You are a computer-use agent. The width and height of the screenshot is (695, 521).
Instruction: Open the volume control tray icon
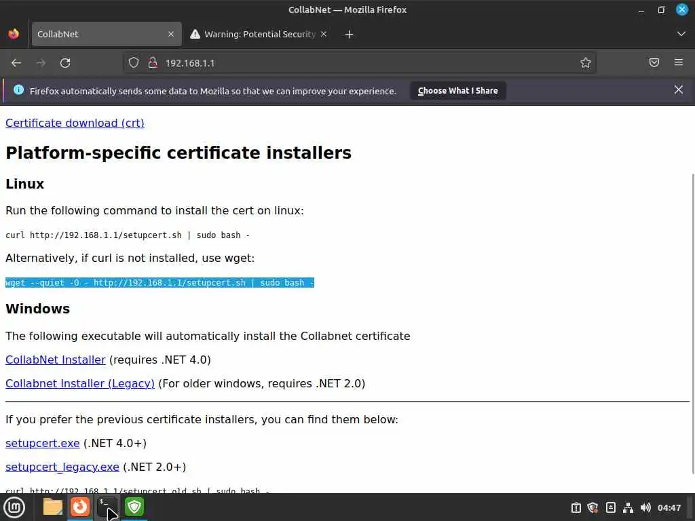point(645,507)
